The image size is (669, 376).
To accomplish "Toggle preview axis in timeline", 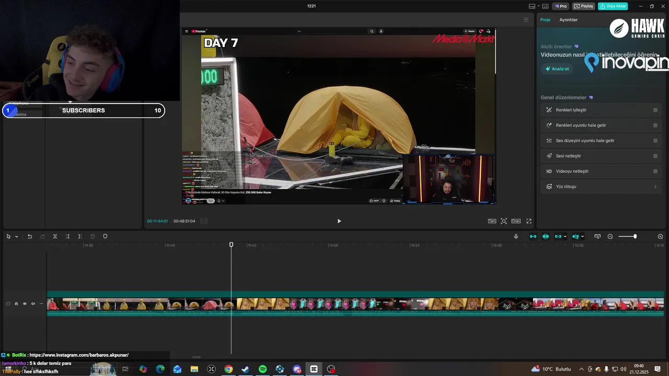I will click(575, 237).
